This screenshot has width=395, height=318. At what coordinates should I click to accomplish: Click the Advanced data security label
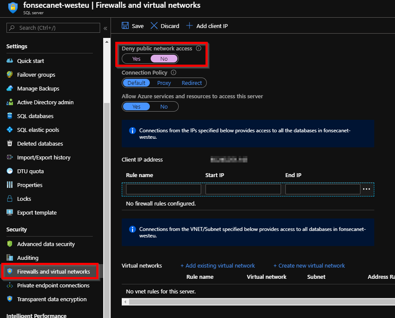(x=46, y=244)
